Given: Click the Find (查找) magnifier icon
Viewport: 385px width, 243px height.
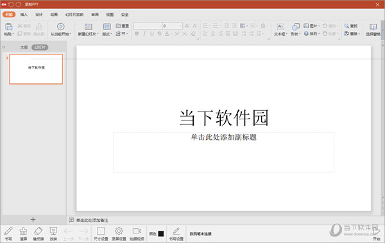Looking at the screenshot, I should point(346,26).
